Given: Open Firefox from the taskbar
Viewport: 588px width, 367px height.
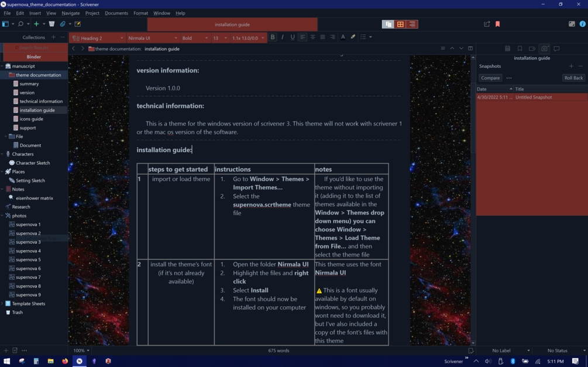Looking at the screenshot, I should pos(65,361).
